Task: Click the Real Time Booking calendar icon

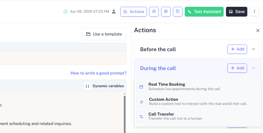Action: [x=141, y=87]
